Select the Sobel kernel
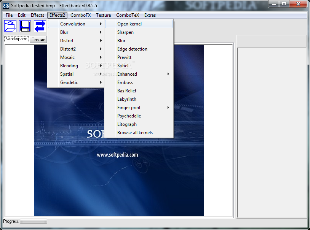This screenshot has height=230, width=310. point(139,66)
